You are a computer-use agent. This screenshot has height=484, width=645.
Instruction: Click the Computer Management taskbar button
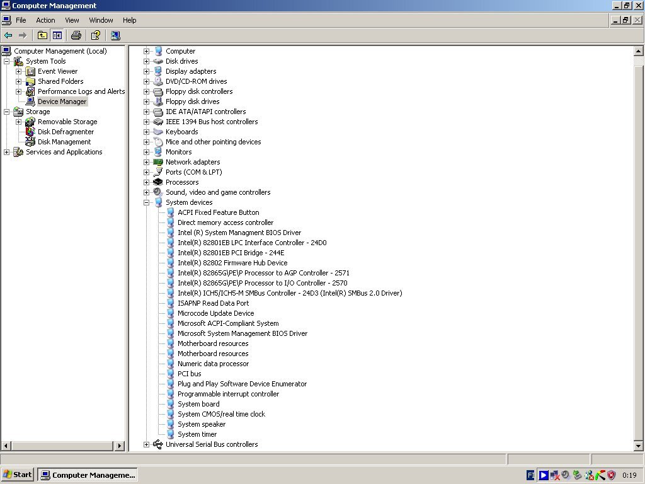click(x=87, y=475)
